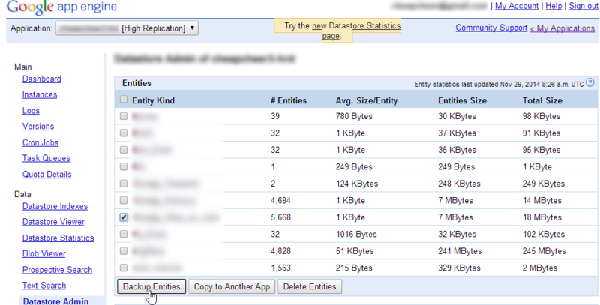The width and height of the screenshot is (600, 305).
Task: Open Datastore Viewer in the sidebar
Action: point(53,222)
